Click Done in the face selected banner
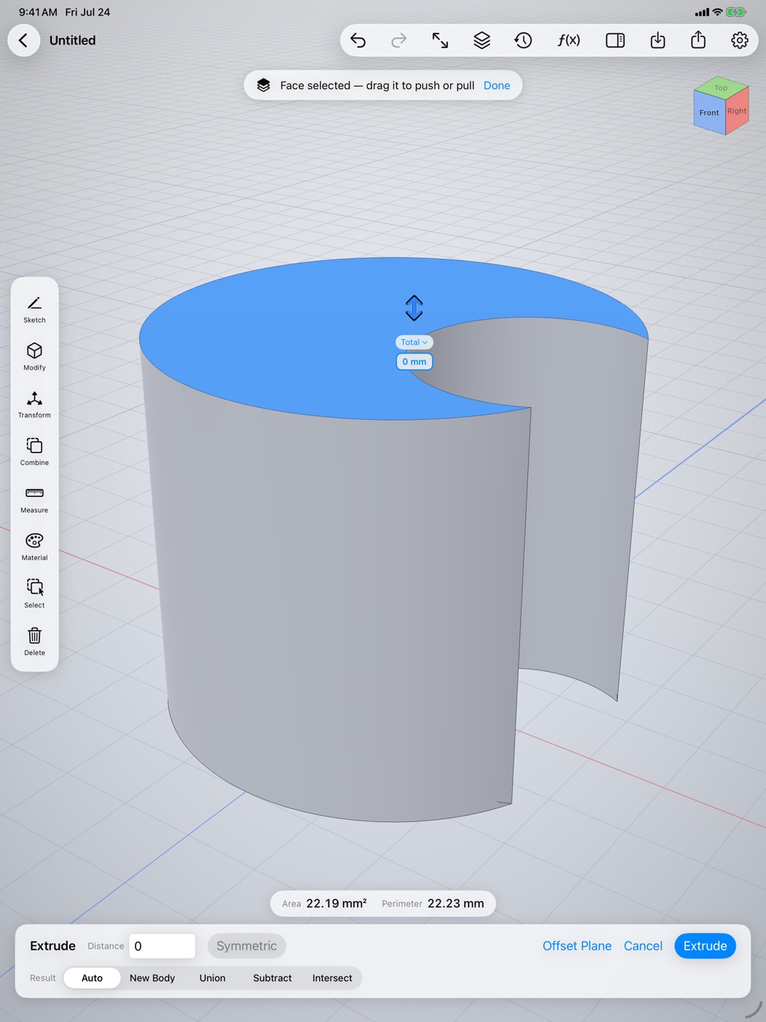This screenshot has height=1022, width=766. coord(497,85)
